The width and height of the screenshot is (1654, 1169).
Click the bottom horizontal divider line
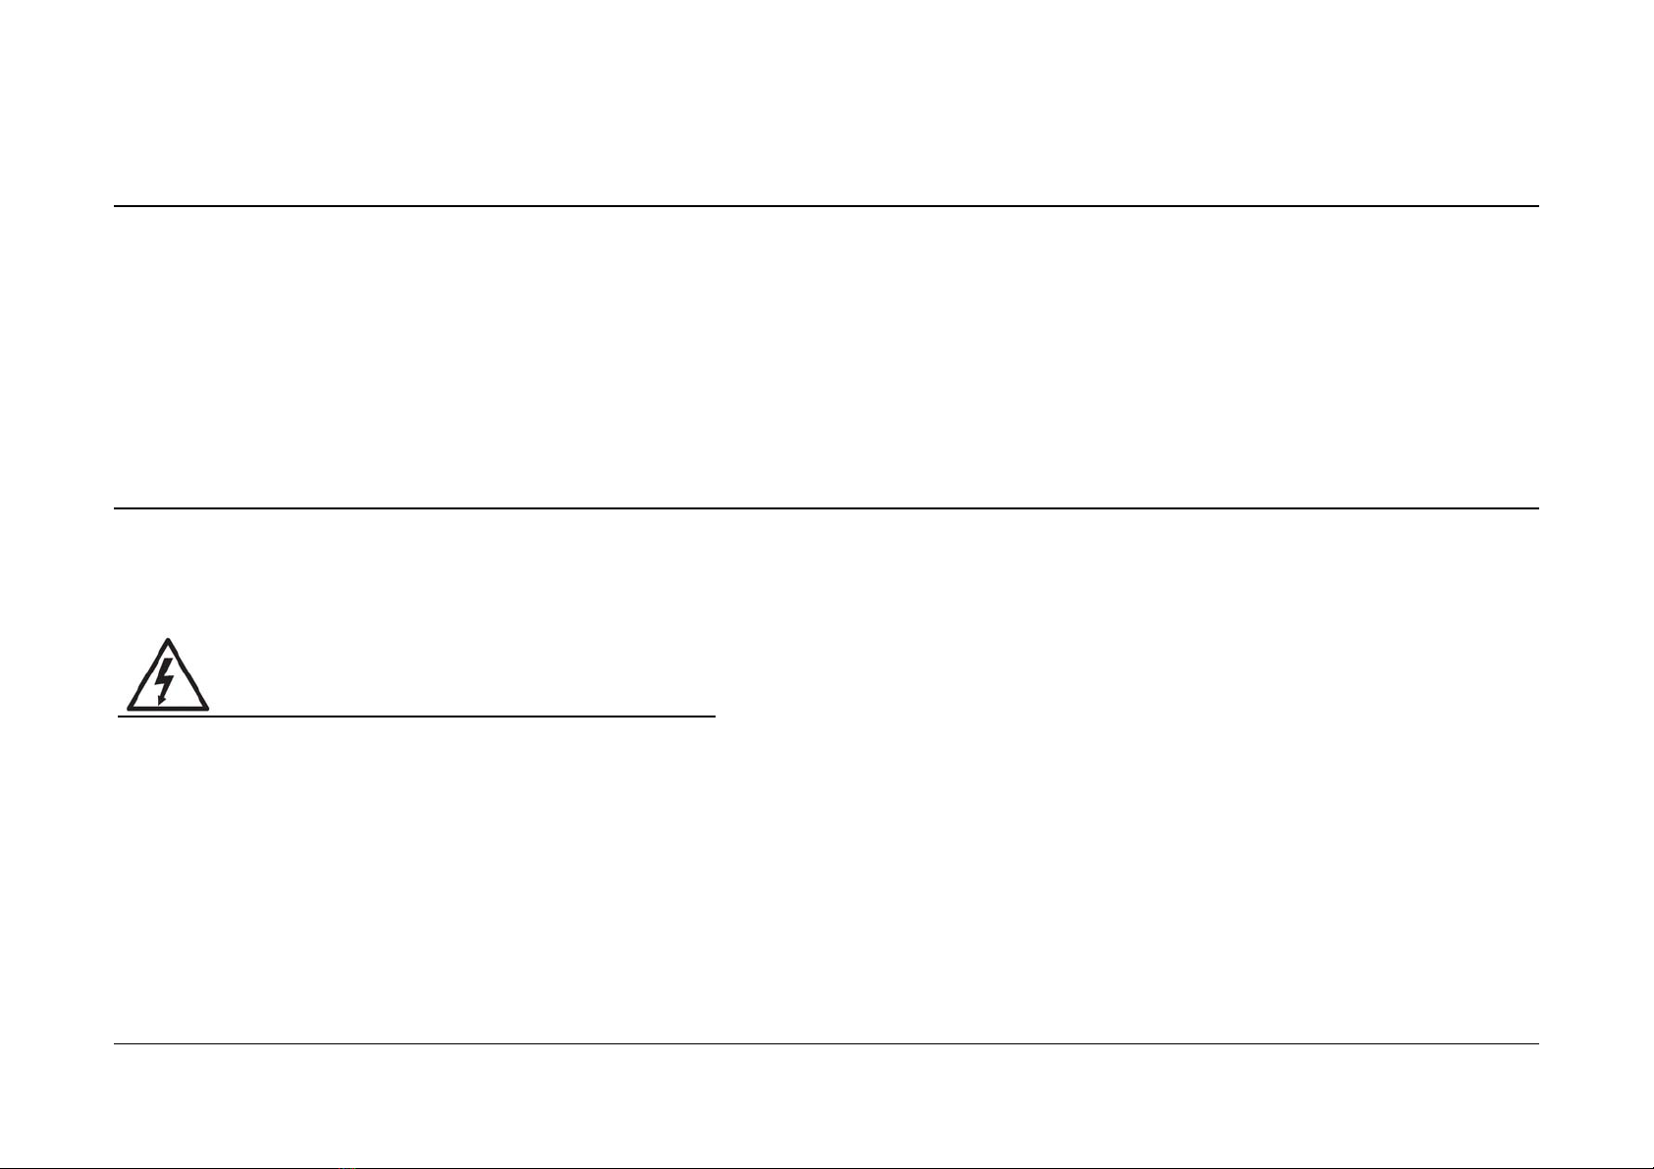(827, 1043)
